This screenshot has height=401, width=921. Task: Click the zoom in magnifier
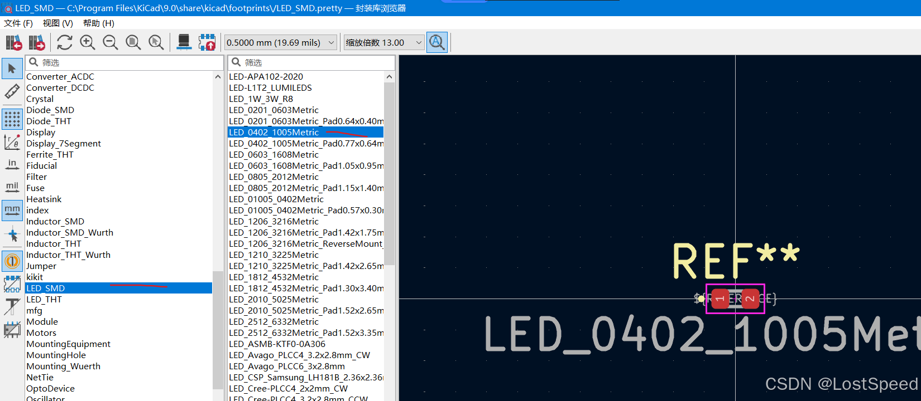point(88,42)
